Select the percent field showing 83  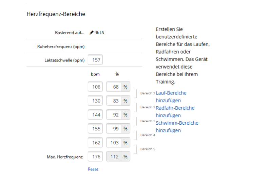click(114, 101)
